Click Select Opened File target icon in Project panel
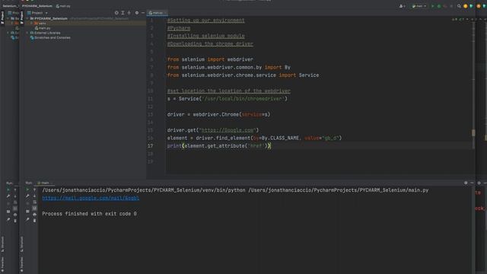 [x=116, y=13]
